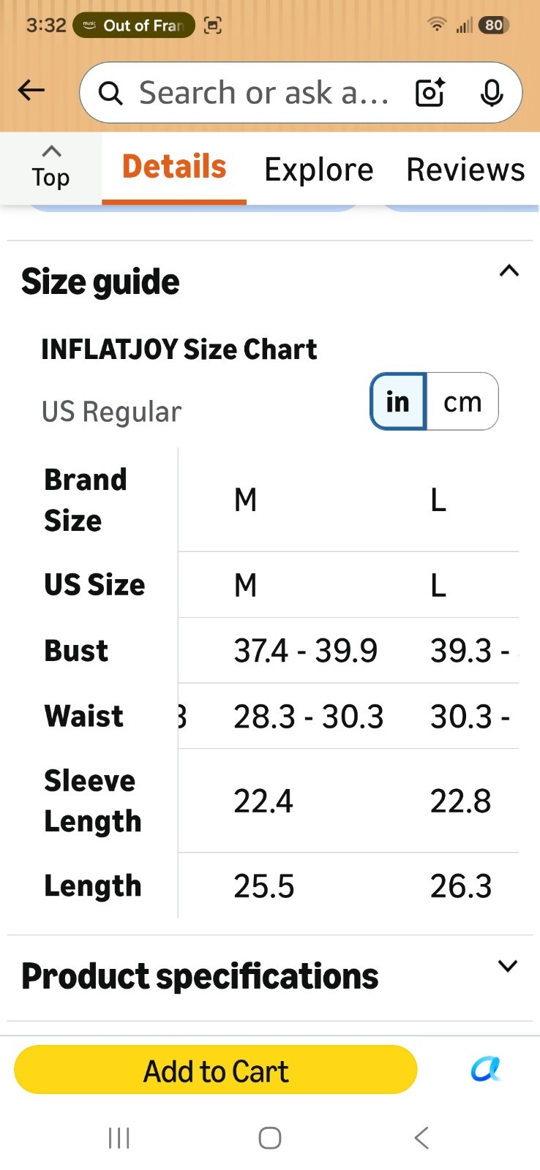
Task: Tap the screen capture status icon
Action: (x=213, y=26)
